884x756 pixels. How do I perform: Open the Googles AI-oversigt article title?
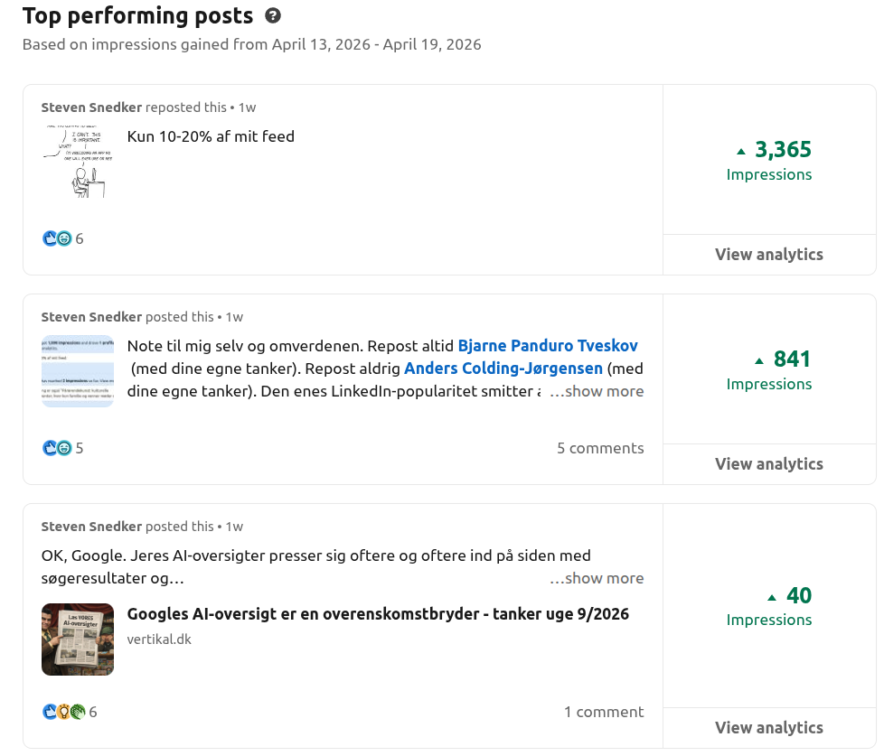(378, 614)
